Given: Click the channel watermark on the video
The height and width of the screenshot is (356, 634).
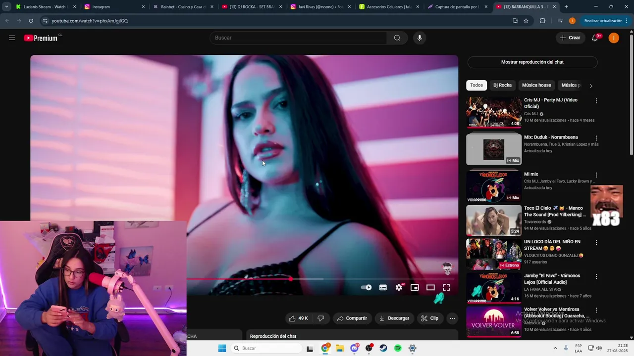Looking at the screenshot, I should point(447,268).
